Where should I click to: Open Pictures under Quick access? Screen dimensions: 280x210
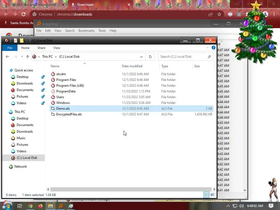(22, 97)
